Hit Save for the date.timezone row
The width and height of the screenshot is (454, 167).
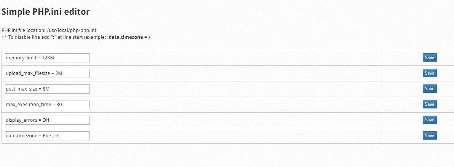click(x=429, y=135)
